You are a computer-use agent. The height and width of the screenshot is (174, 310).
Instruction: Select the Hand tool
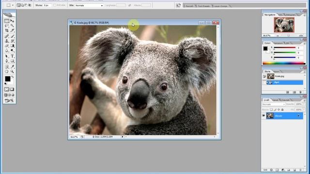point(7,72)
